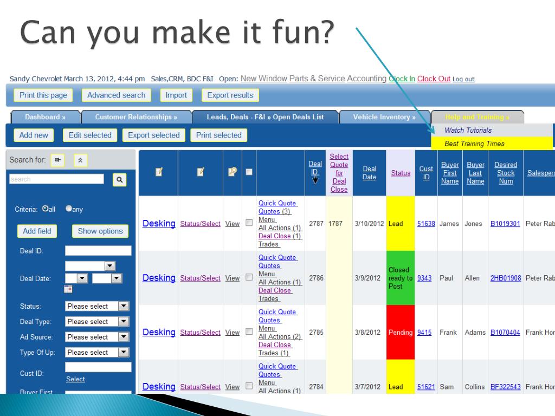Image resolution: width=555 pixels, height=416 pixels.
Task: Choose Watch Tutorials menu item
Action: click(468, 130)
